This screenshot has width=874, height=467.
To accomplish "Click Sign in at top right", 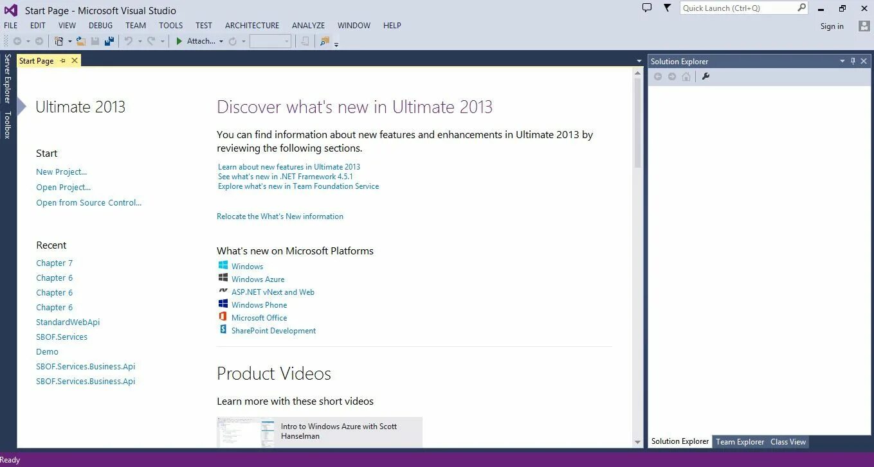I will 832,26.
